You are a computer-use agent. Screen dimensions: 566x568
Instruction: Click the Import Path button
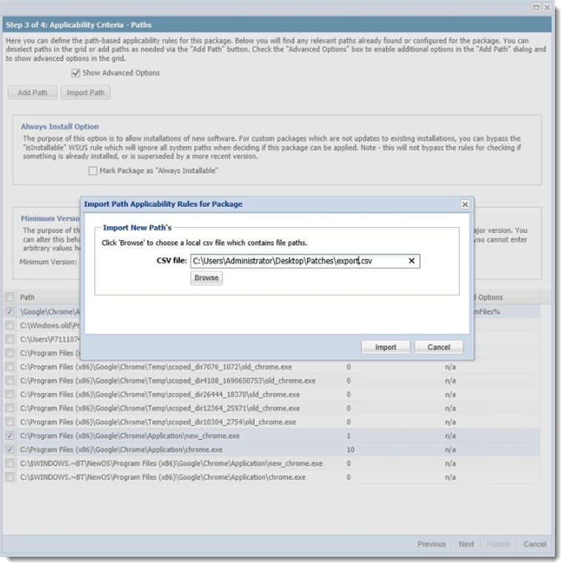coord(85,93)
